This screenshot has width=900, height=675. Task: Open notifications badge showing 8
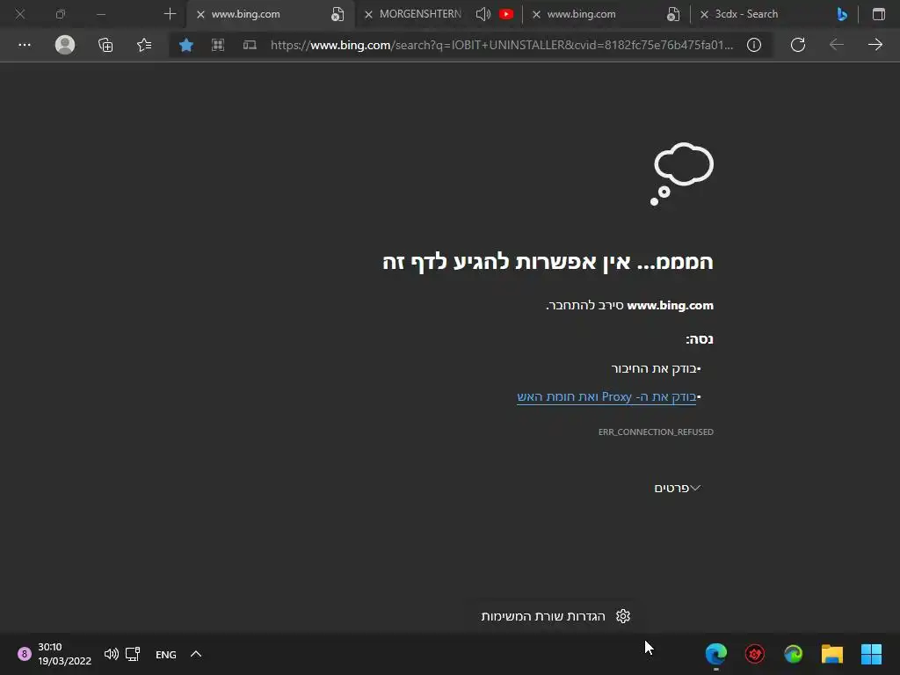tap(24, 654)
